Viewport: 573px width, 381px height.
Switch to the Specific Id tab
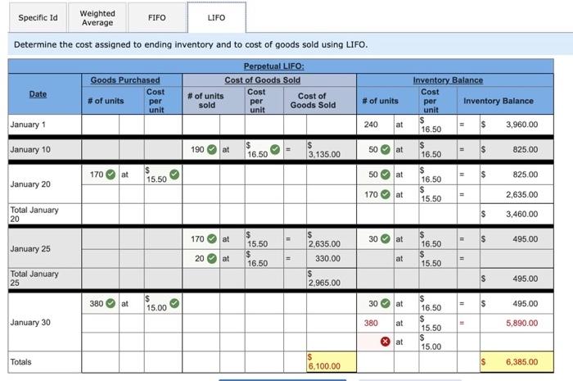[38, 17]
